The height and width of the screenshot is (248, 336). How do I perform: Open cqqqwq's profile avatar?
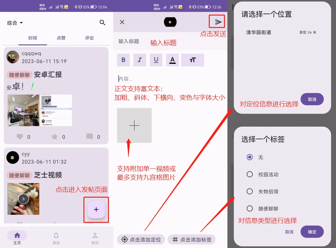click(13, 57)
